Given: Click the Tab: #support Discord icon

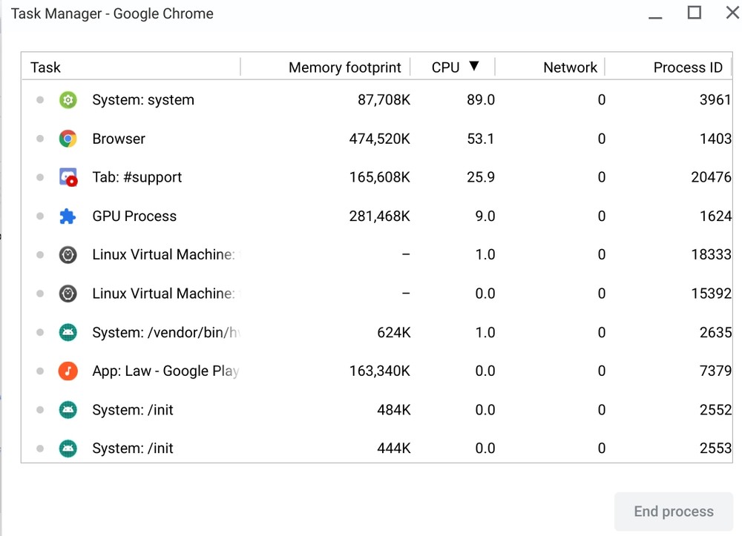Looking at the screenshot, I should click(x=68, y=178).
